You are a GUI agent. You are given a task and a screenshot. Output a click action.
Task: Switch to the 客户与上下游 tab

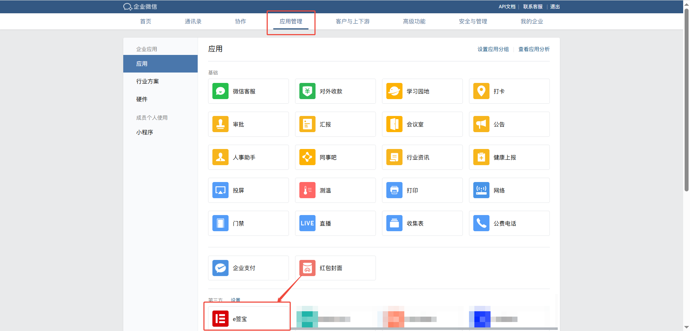[x=353, y=21]
